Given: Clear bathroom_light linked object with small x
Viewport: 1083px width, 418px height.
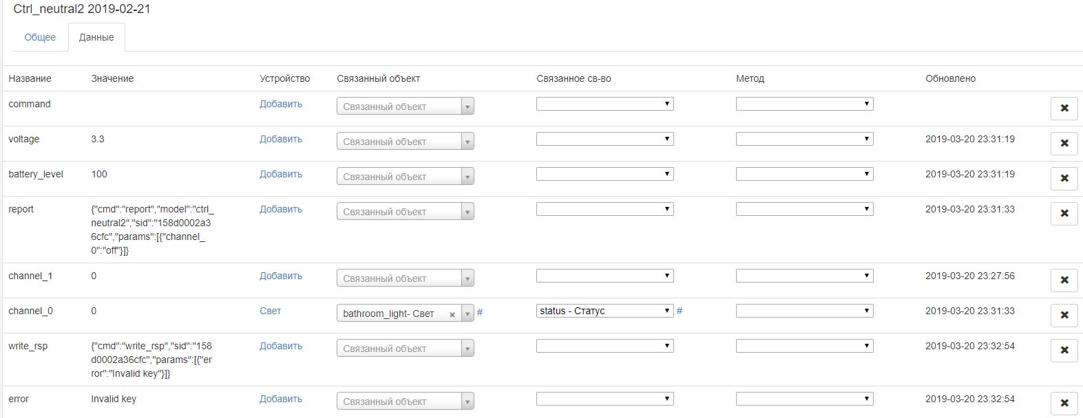Looking at the screenshot, I should 452,315.
